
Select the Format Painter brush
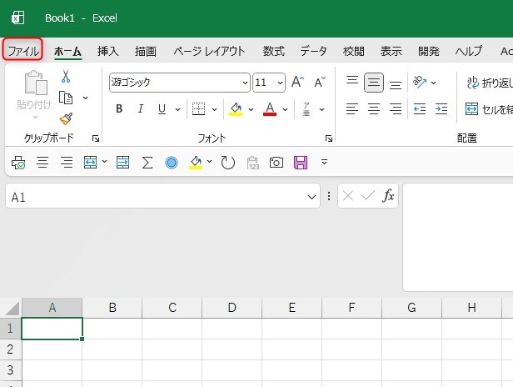tap(66, 118)
